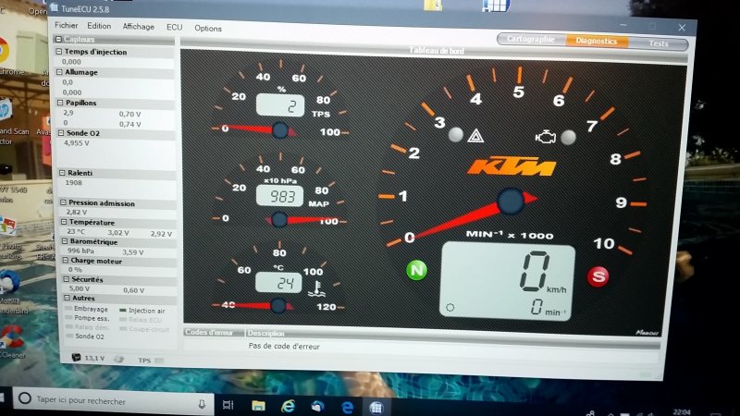Collapse the Allumage section

(x=59, y=72)
